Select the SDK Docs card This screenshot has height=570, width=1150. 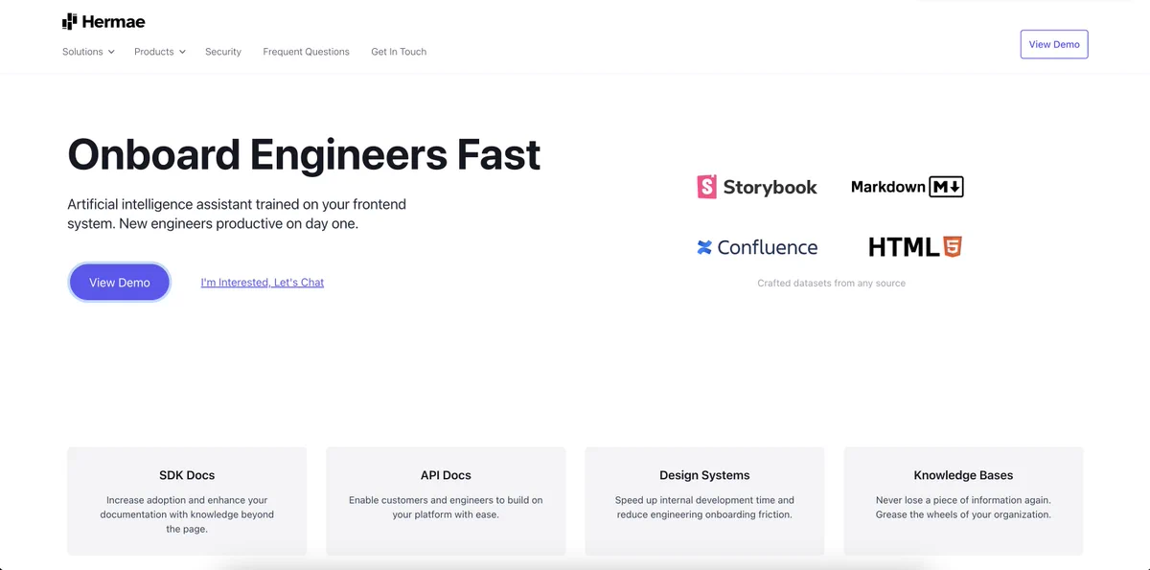[x=187, y=501]
